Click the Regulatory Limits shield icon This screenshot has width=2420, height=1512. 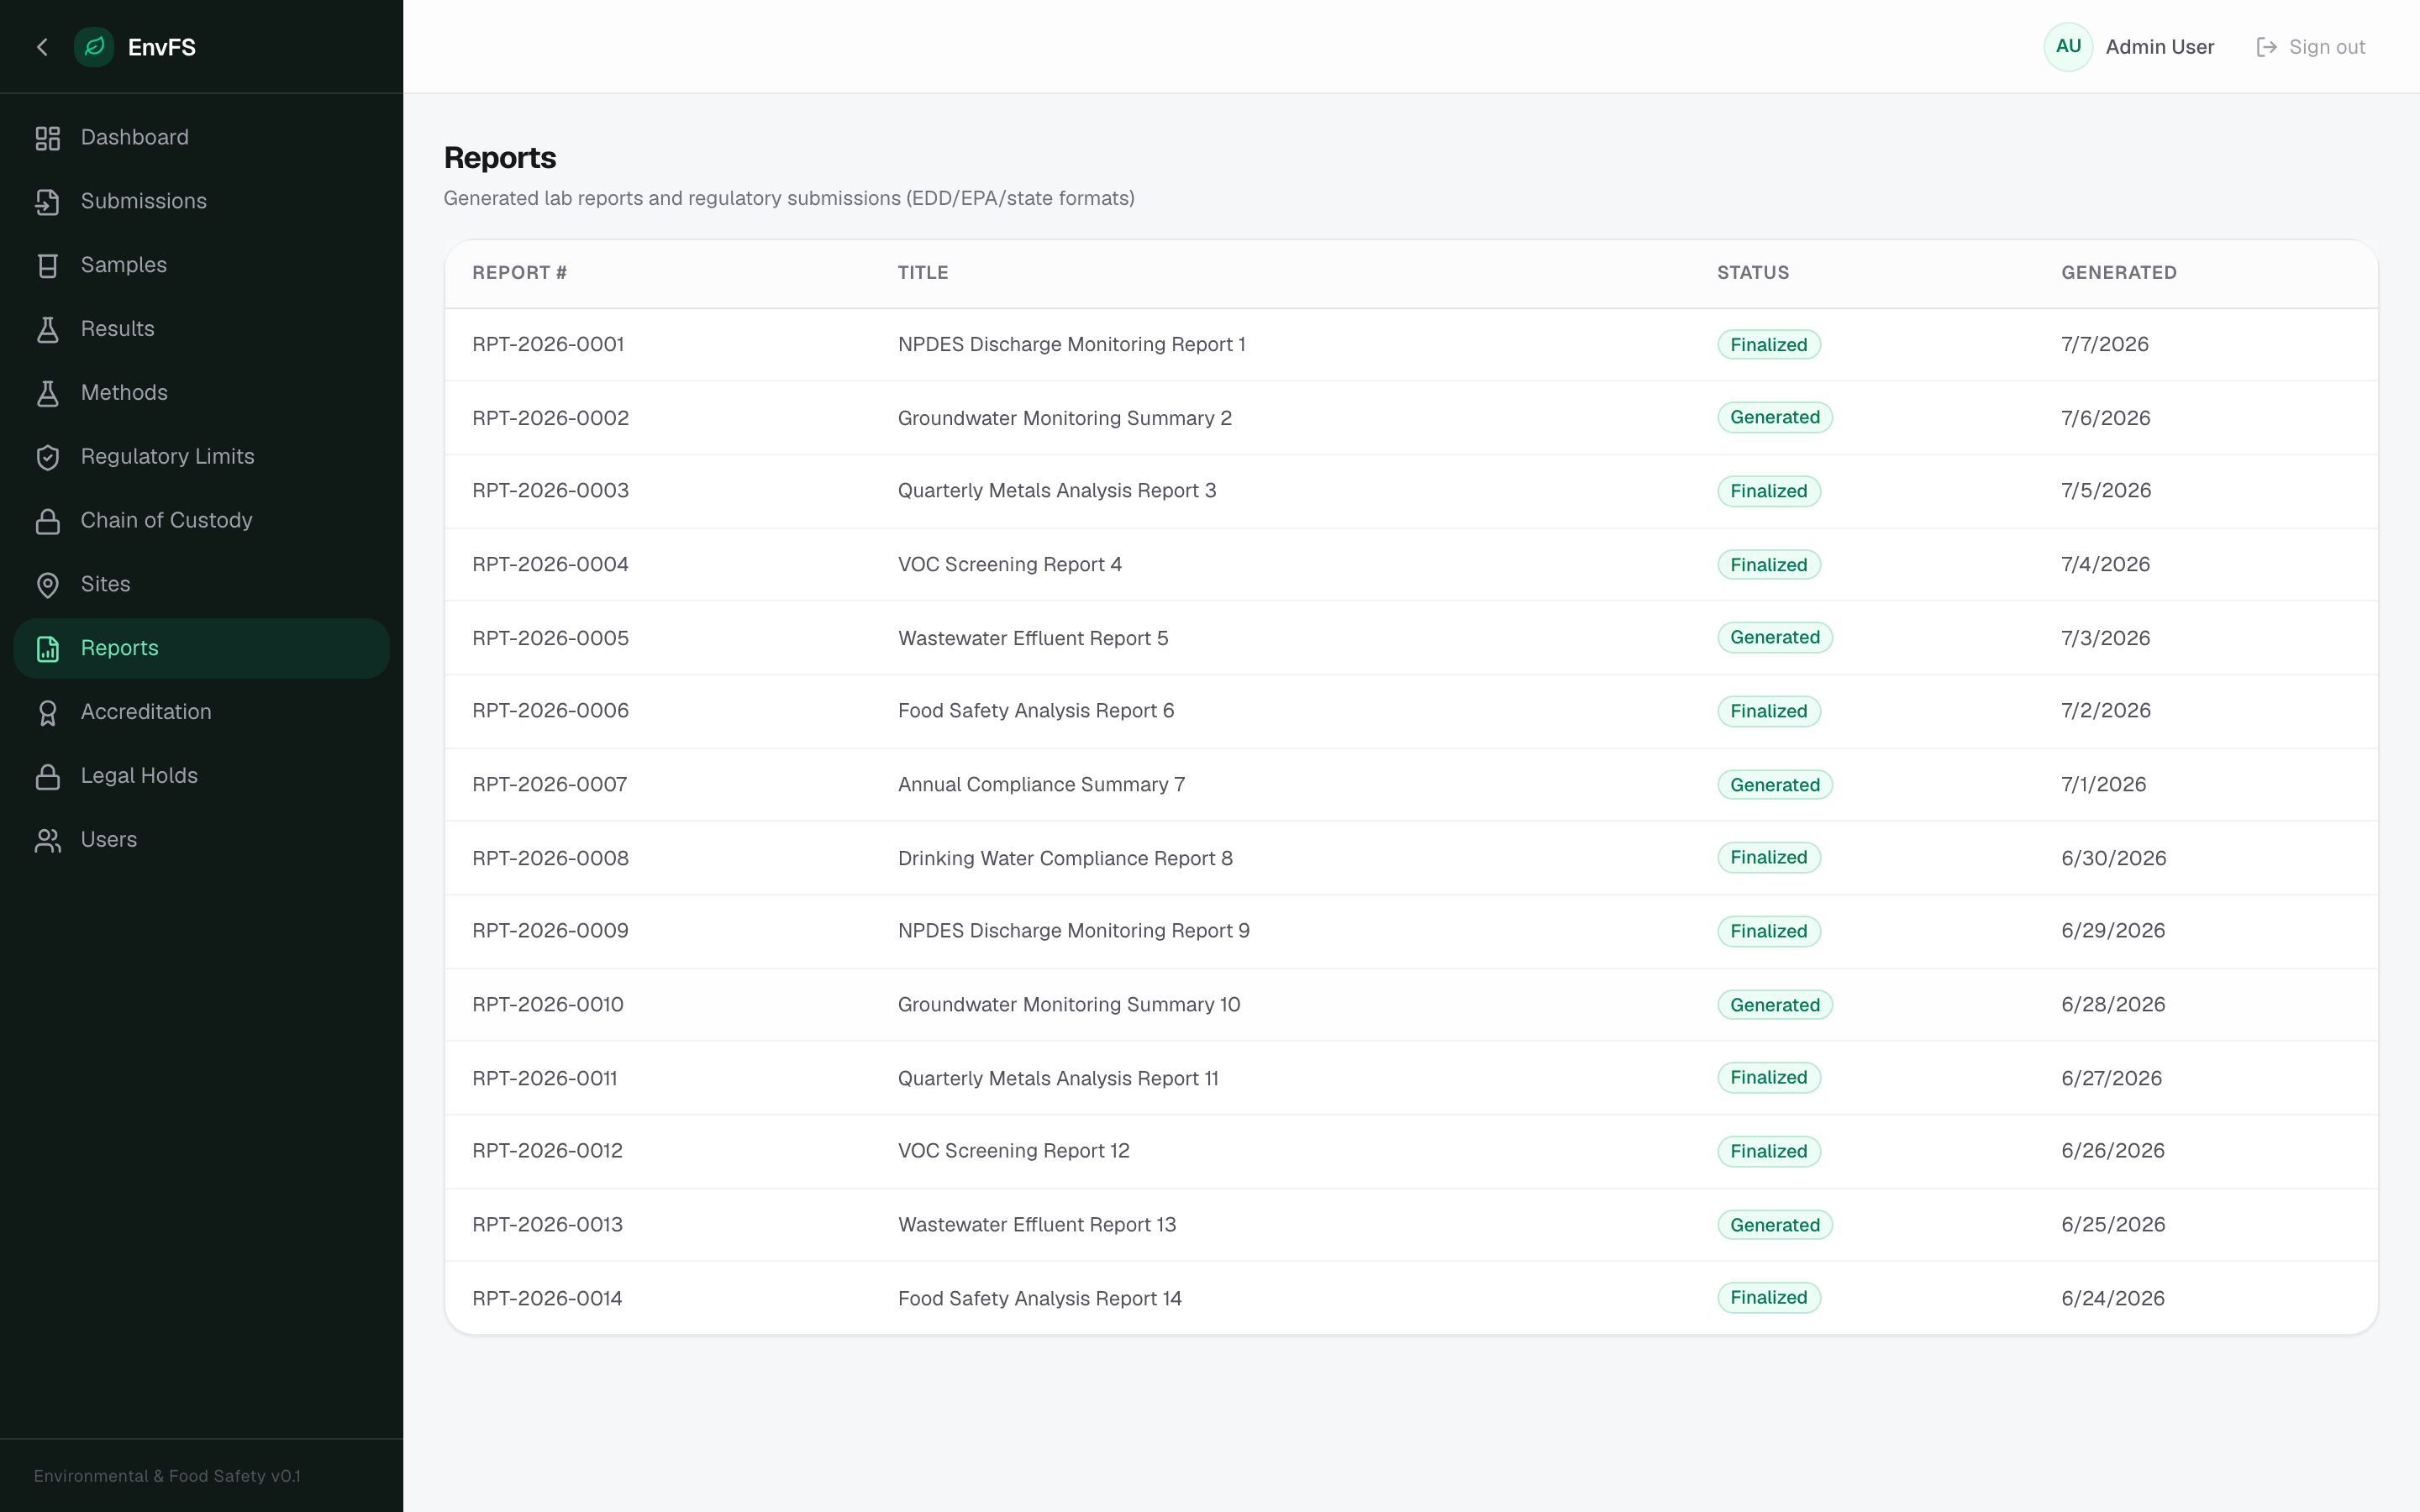[48, 458]
